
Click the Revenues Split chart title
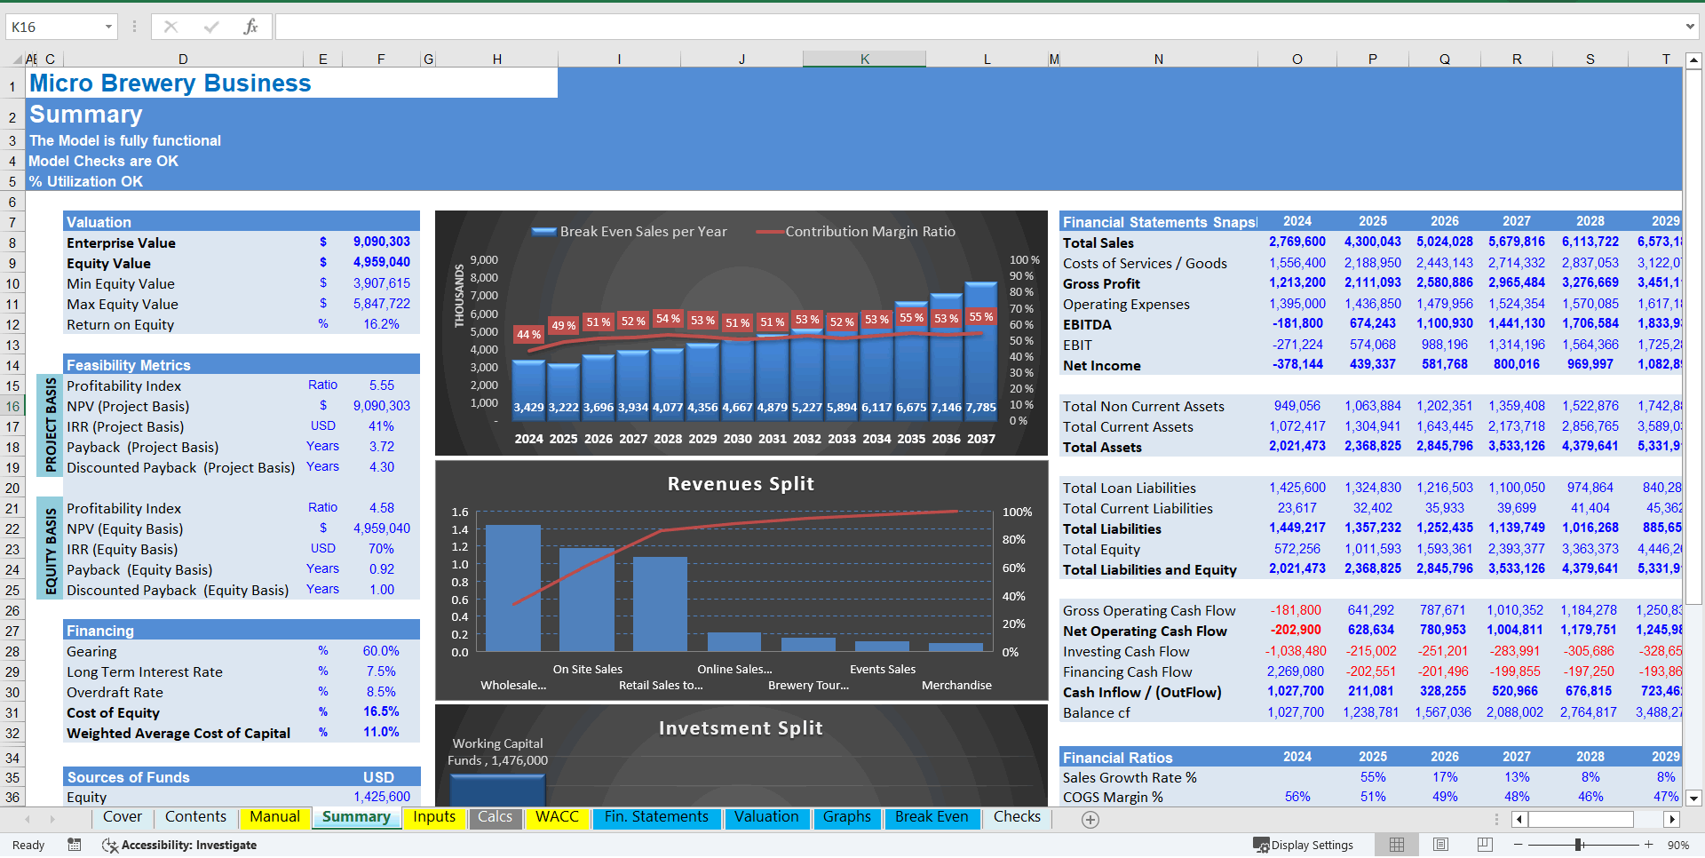point(741,484)
